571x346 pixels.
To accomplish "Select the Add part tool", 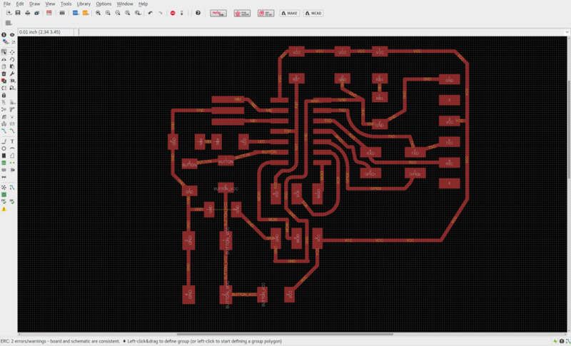I will point(4,81).
